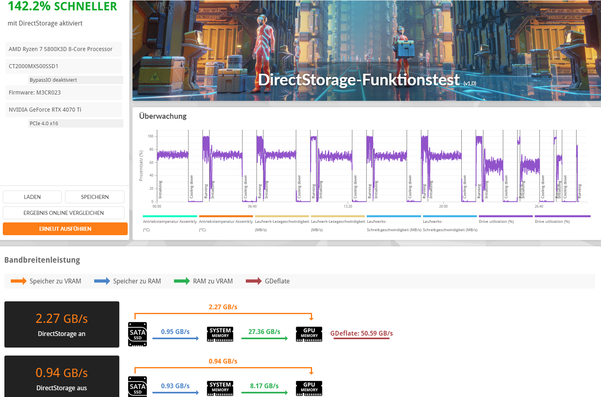Screen dimensions: 601x397
Task: Click the 13:20 marker on the chart axis
Action: [x=348, y=206]
